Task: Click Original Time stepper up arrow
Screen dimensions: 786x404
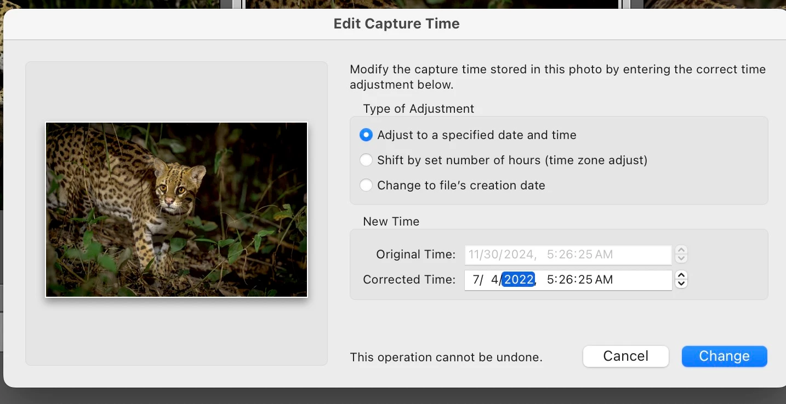Action: [681, 251]
